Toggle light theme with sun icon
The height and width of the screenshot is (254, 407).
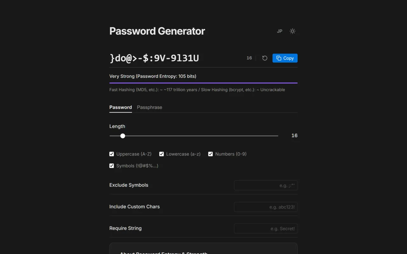(x=293, y=31)
